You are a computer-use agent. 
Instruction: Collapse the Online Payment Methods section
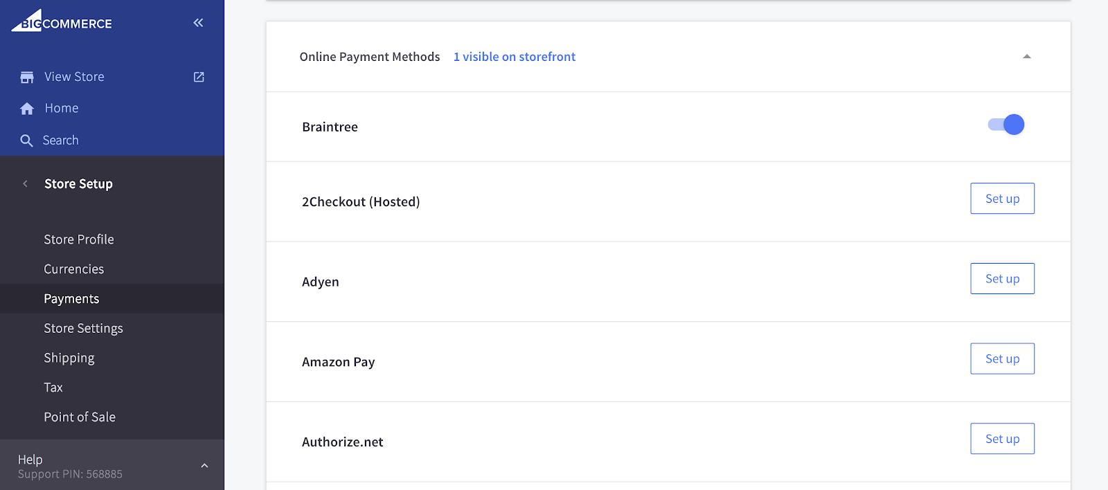click(x=1027, y=57)
